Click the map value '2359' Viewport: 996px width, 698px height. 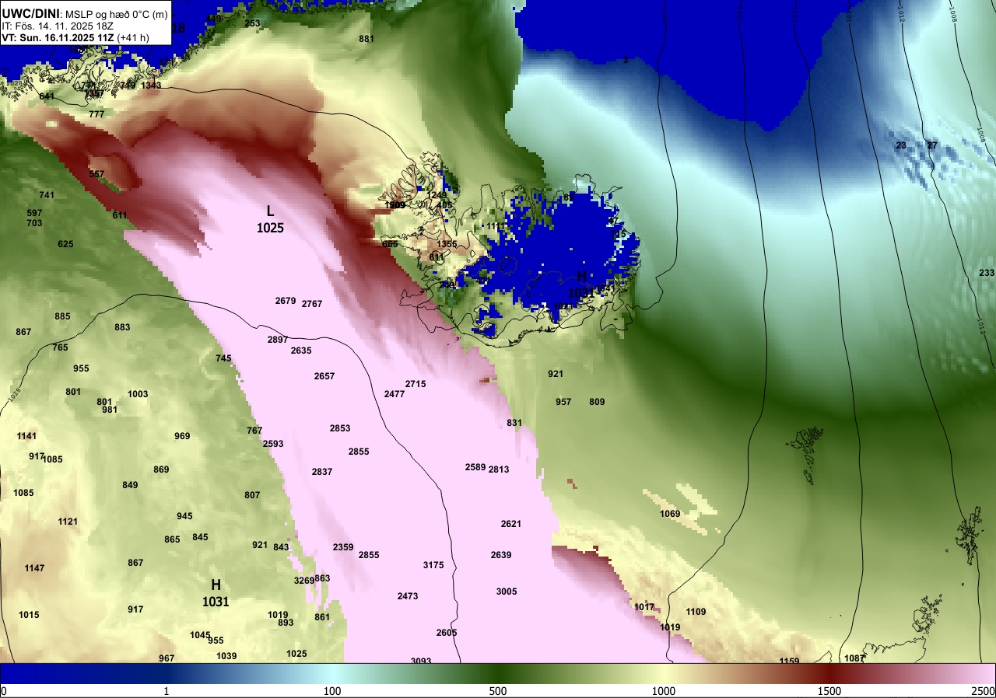(x=343, y=547)
